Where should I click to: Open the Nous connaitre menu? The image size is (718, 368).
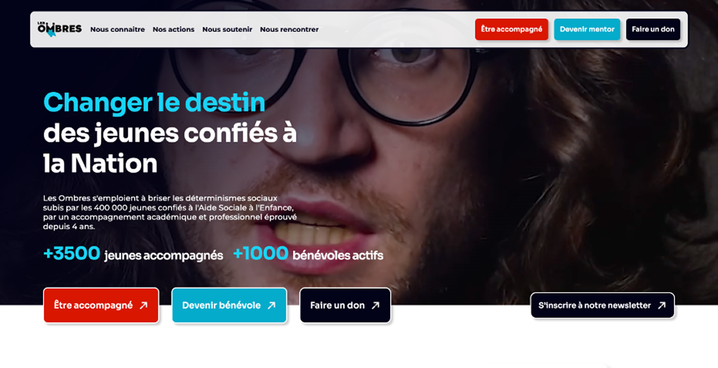(117, 29)
